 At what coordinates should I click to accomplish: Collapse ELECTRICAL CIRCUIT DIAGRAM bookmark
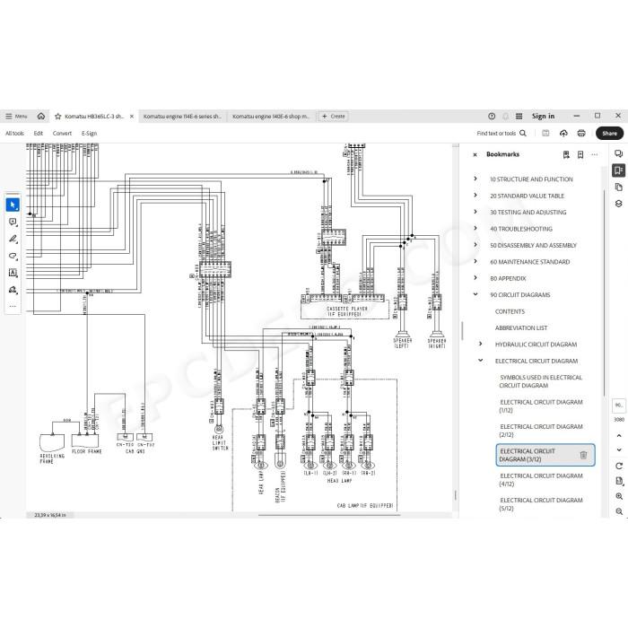coord(481,361)
